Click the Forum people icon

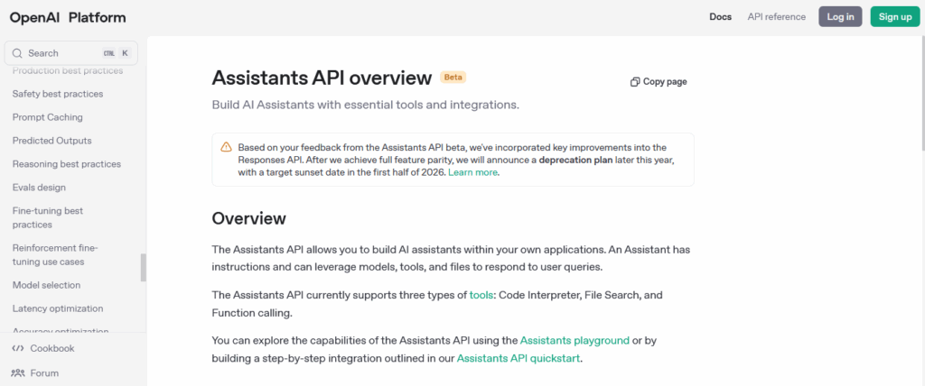pos(18,373)
